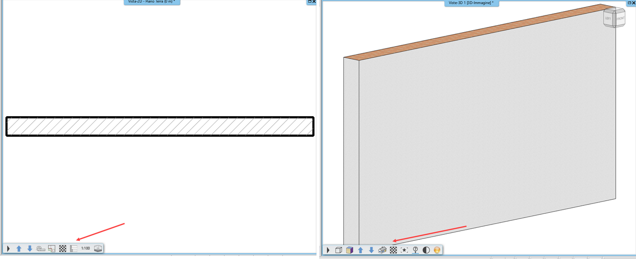The image size is (636, 259).
Task: Switch to wireframe cube display
Action: click(339, 250)
